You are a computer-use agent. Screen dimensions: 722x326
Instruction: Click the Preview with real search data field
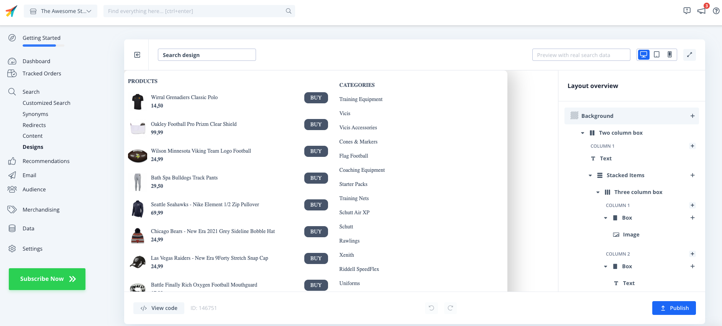pos(581,55)
